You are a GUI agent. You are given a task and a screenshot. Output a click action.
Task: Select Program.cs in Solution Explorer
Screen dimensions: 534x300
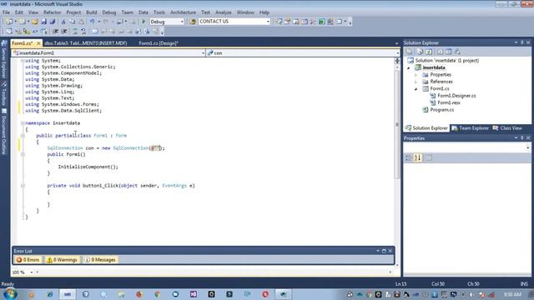click(x=441, y=110)
